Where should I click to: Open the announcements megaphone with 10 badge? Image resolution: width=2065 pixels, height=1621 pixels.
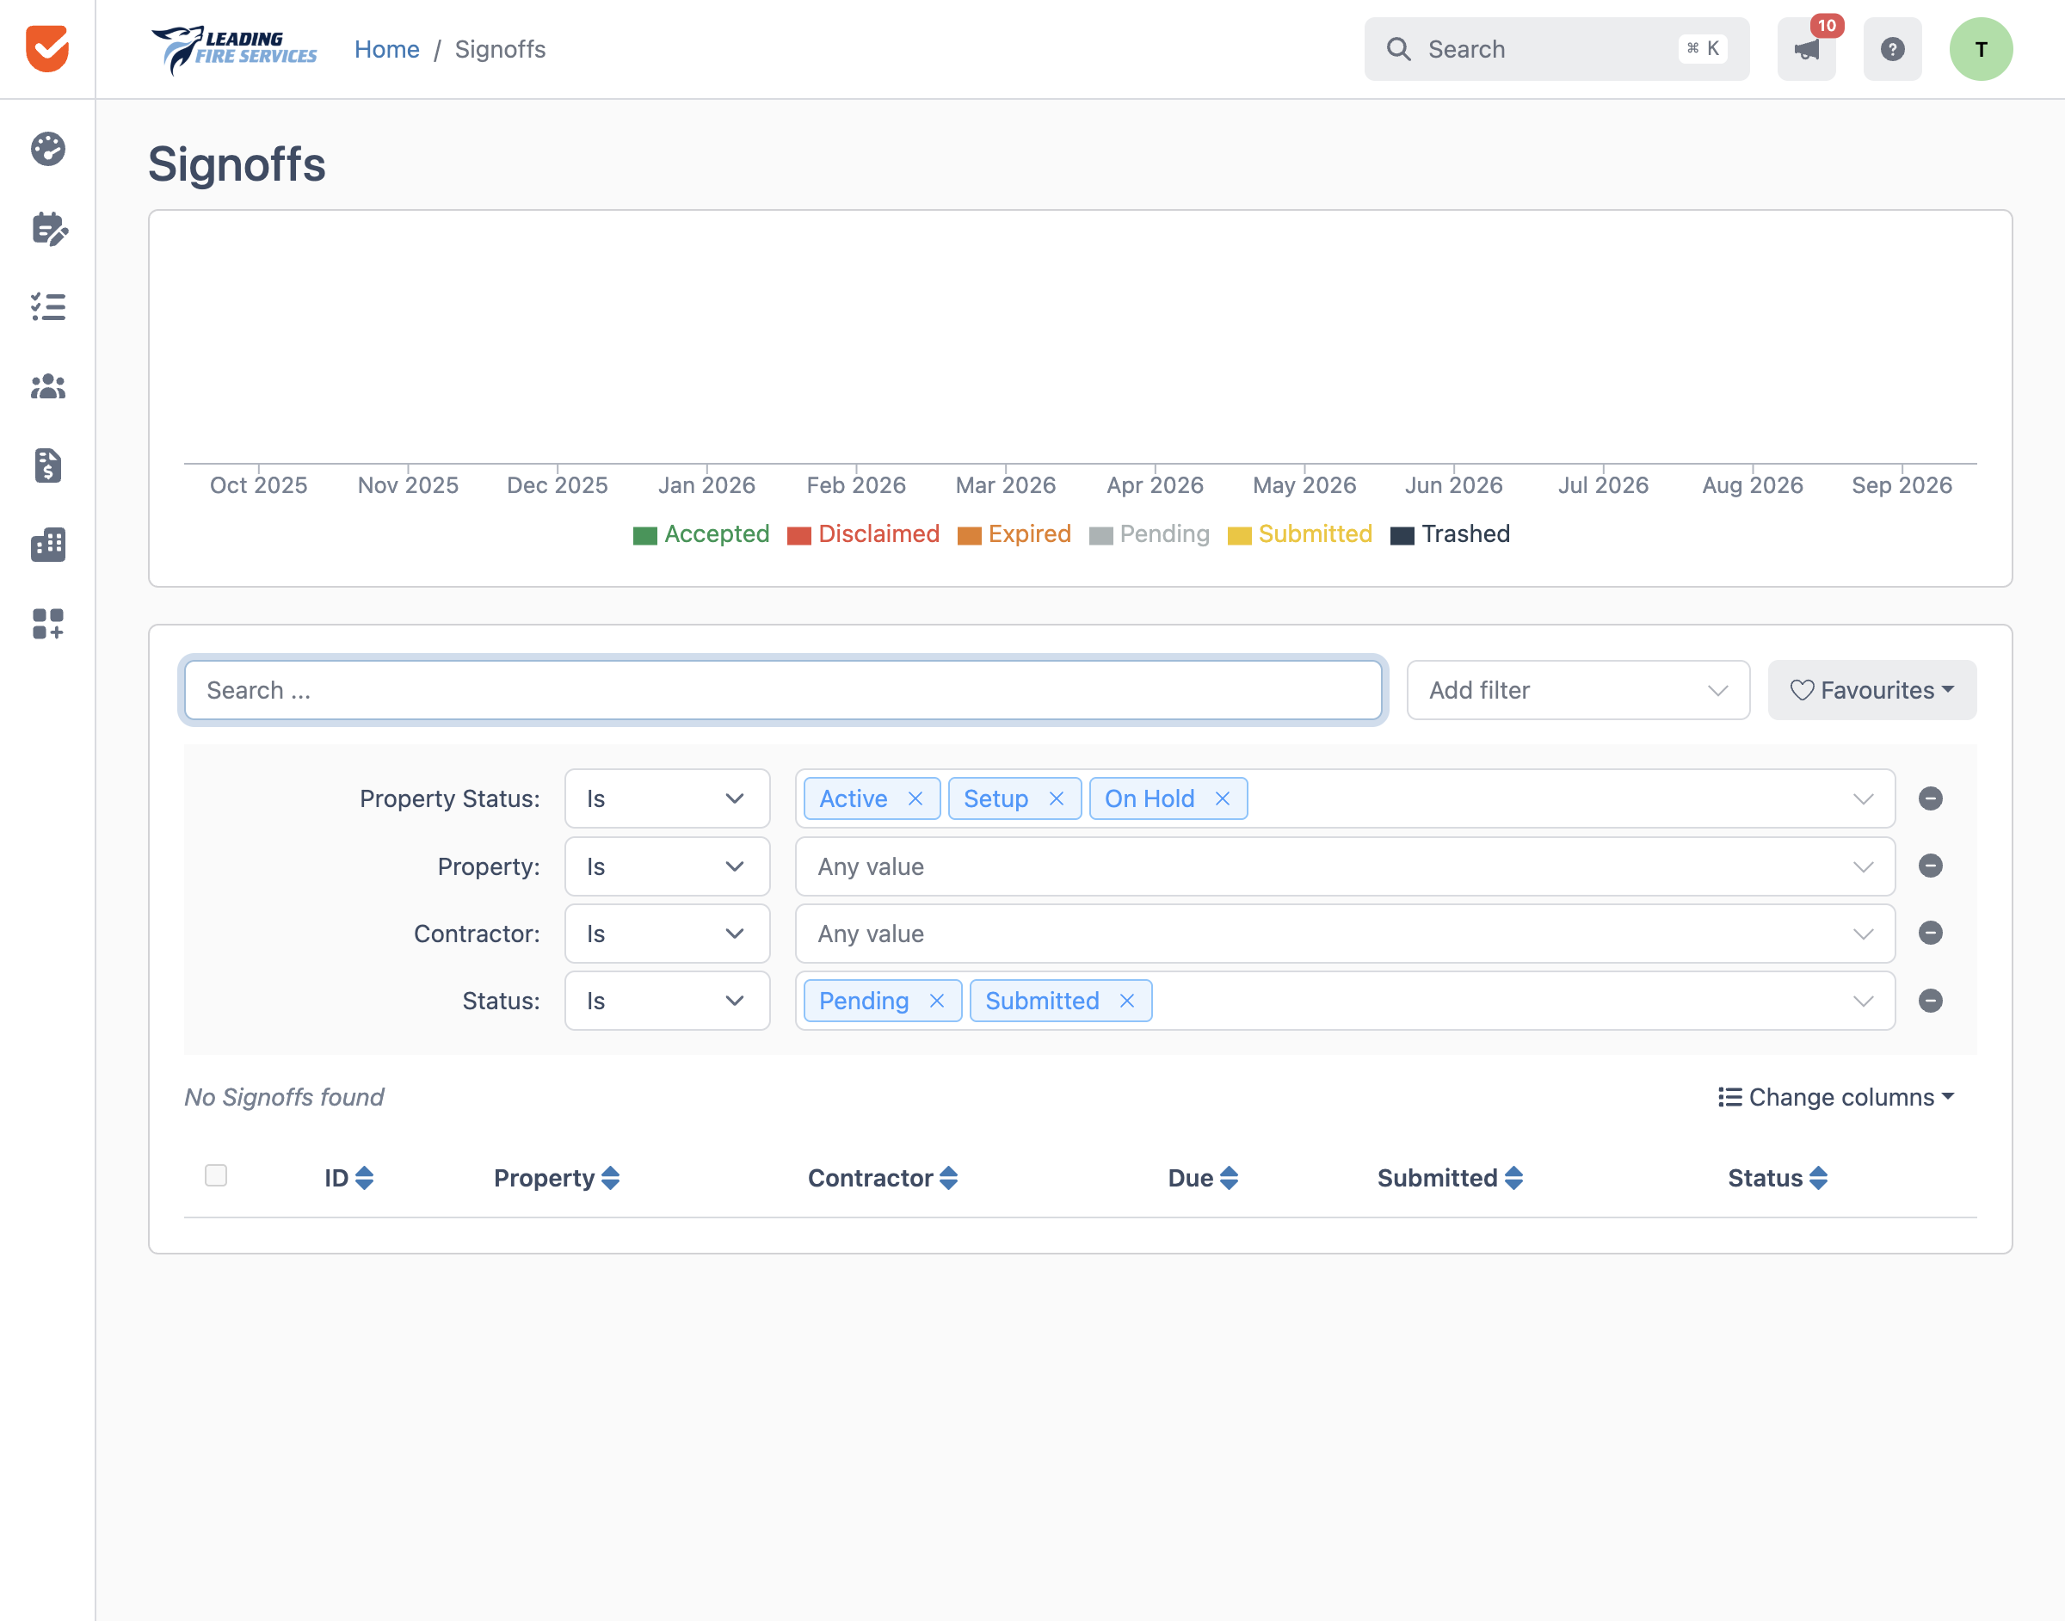click(x=1807, y=49)
